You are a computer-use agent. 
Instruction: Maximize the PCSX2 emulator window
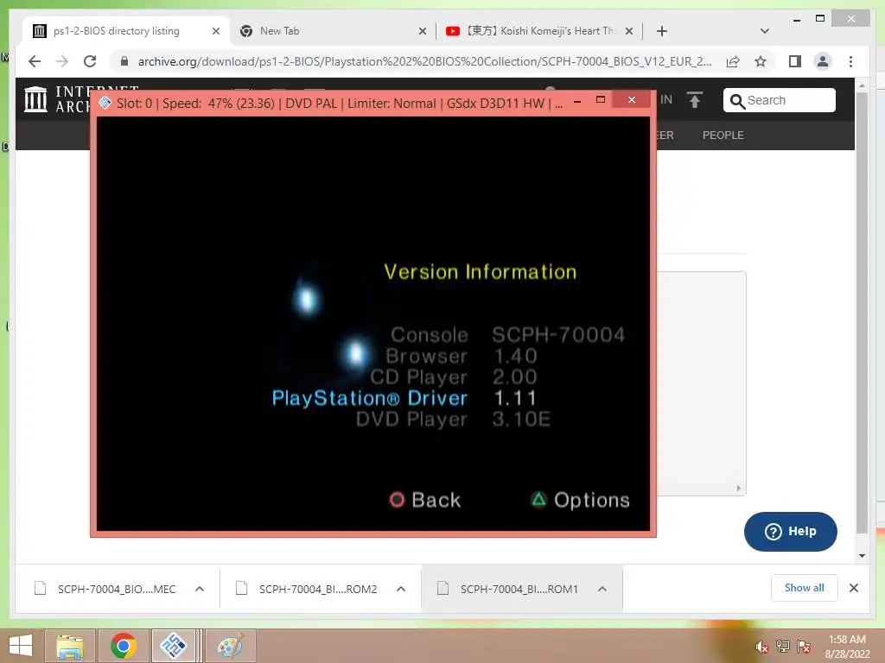coord(601,100)
